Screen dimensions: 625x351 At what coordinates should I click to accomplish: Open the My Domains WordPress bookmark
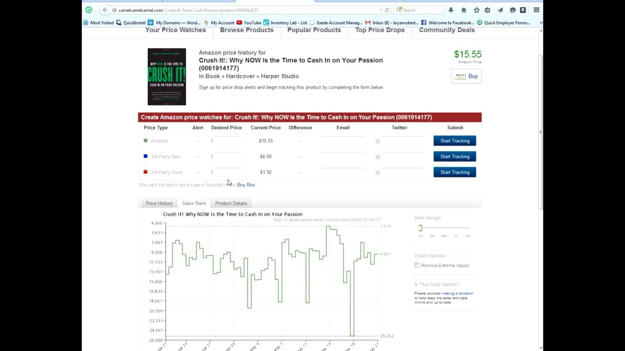click(174, 22)
